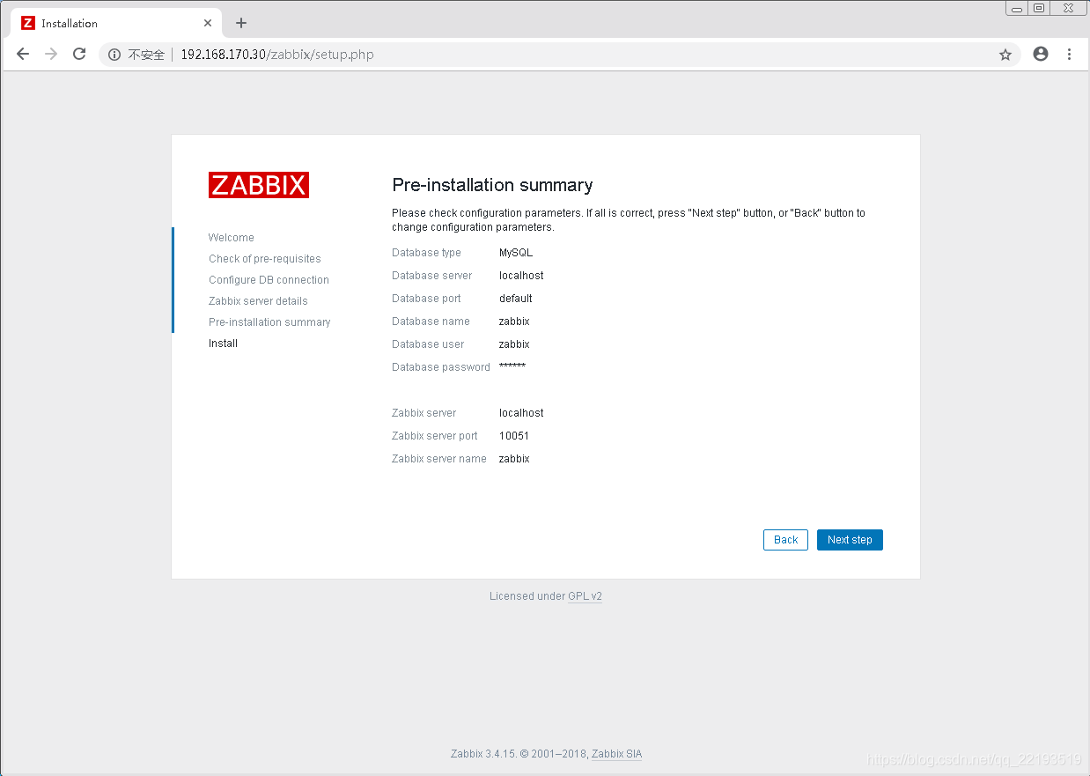This screenshot has width=1090, height=776.
Task: Click the Database name zabbix value
Action: click(514, 321)
